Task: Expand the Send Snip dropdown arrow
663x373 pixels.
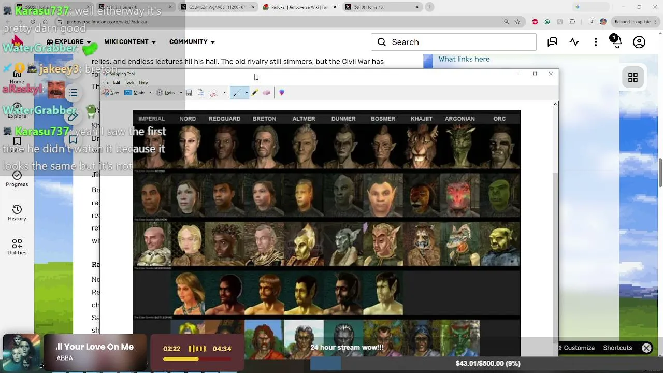Action: (224, 93)
